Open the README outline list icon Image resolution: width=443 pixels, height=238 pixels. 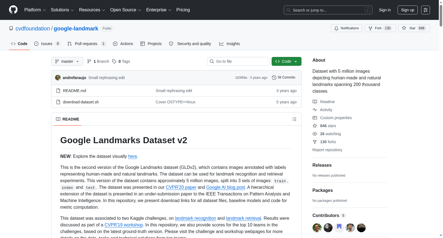click(x=294, y=119)
